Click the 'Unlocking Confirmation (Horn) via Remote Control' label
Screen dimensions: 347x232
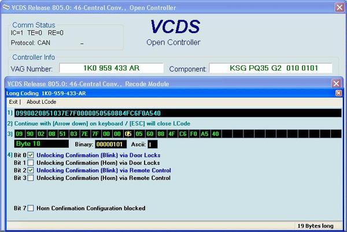click(104, 178)
